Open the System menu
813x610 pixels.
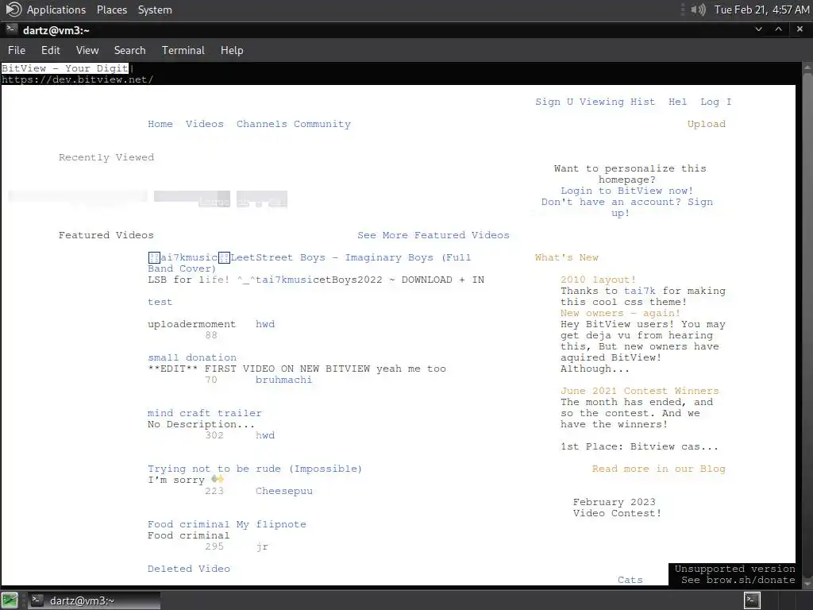click(x=155, y=10)
